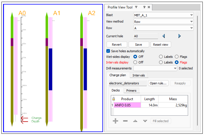The height and width of the screenshot is (136, 205).
Task: Set Intervals display to Flags
Action: (177, 62)
